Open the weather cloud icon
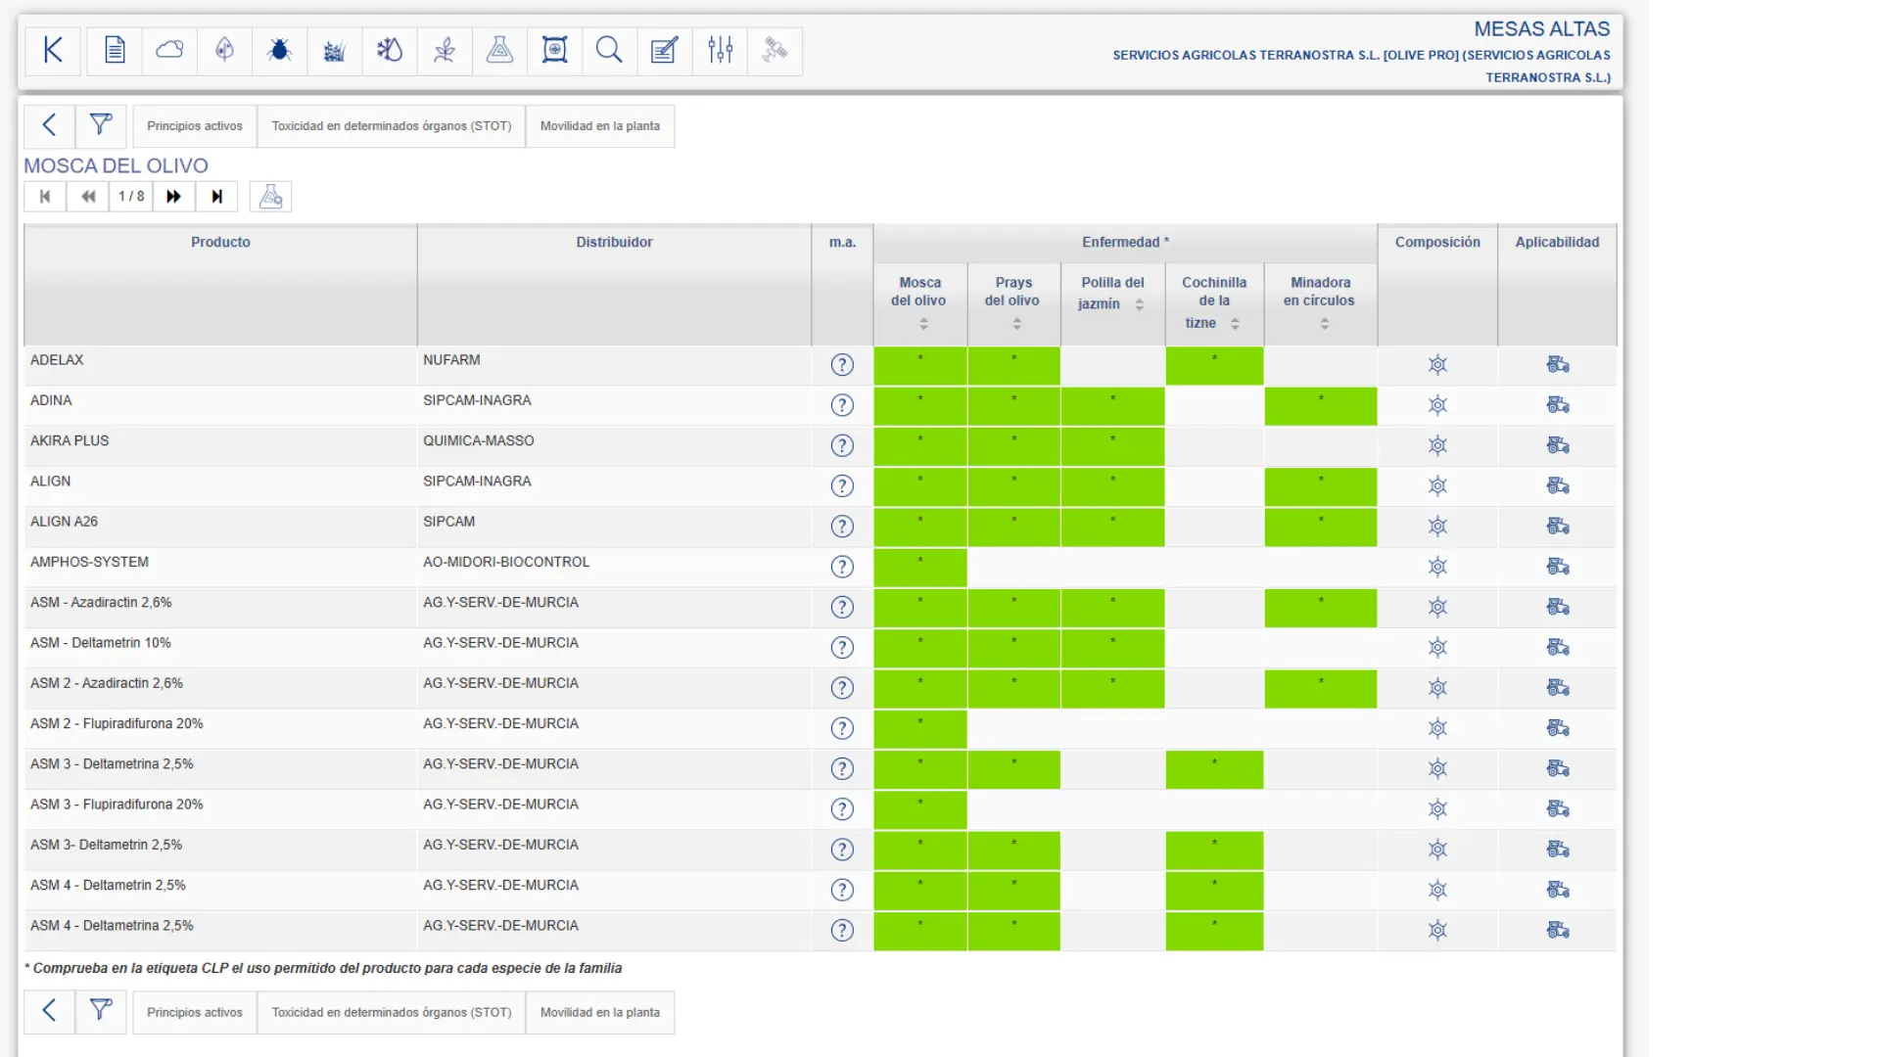The height and width of the screenshot is (1057, 1880). [169, 50]
